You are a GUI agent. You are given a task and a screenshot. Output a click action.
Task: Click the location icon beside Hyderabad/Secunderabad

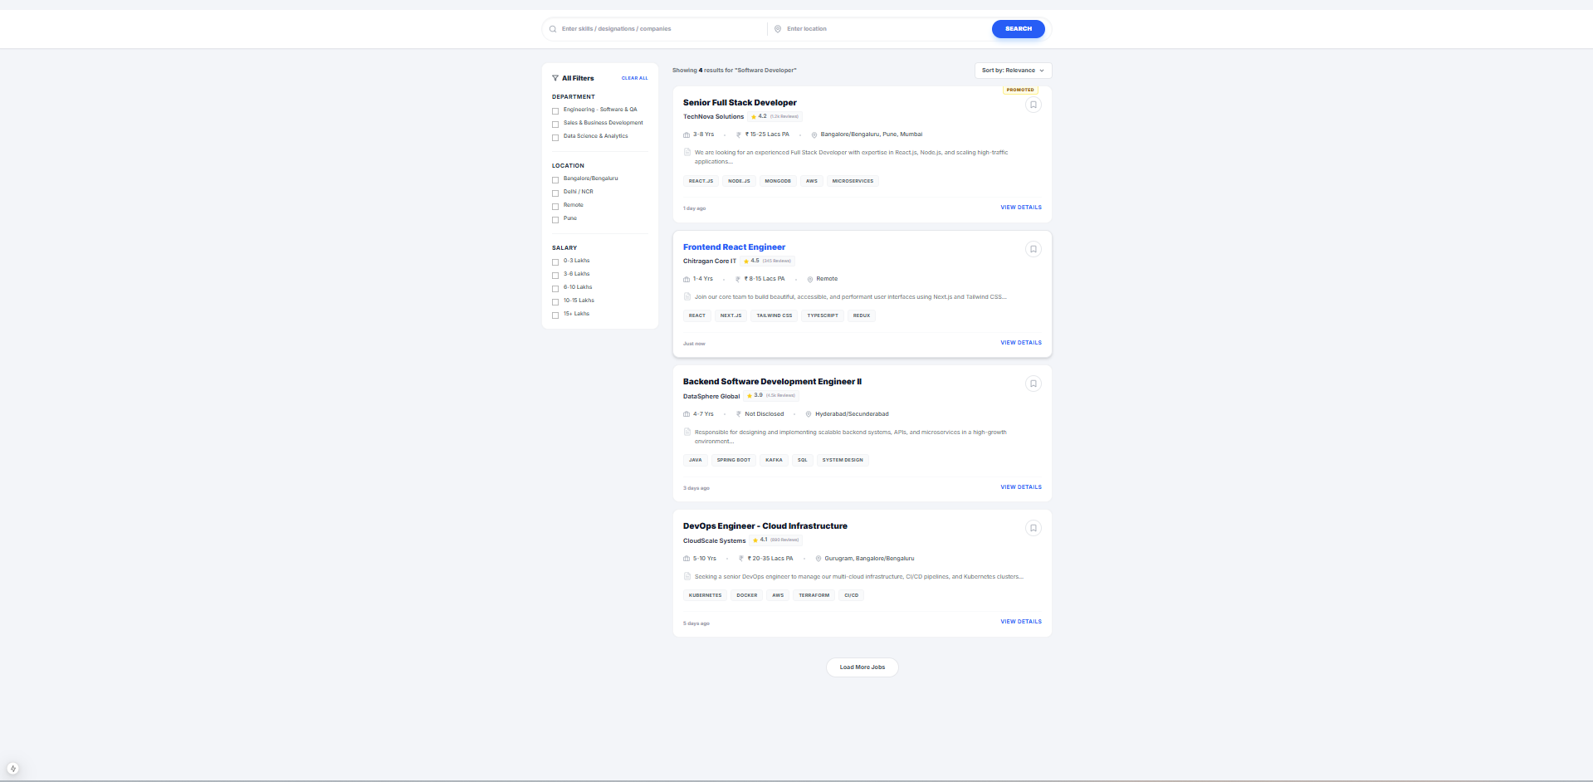tap(809, 414)
